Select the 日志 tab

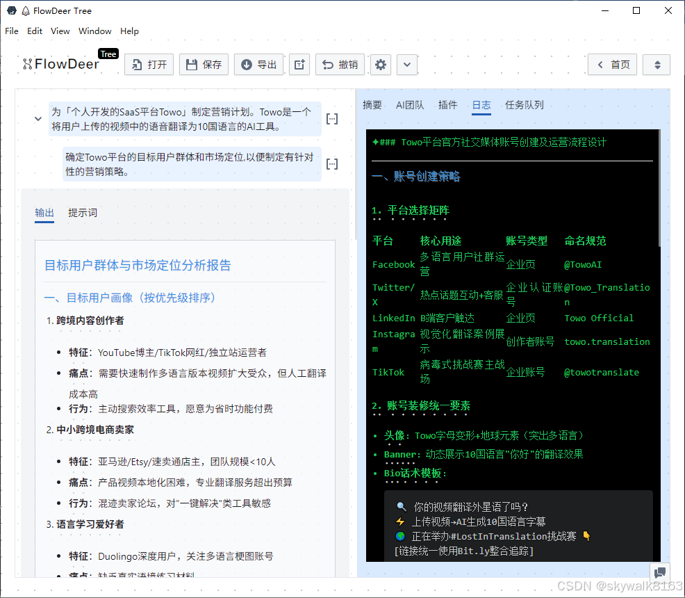(x=481, y=105)
